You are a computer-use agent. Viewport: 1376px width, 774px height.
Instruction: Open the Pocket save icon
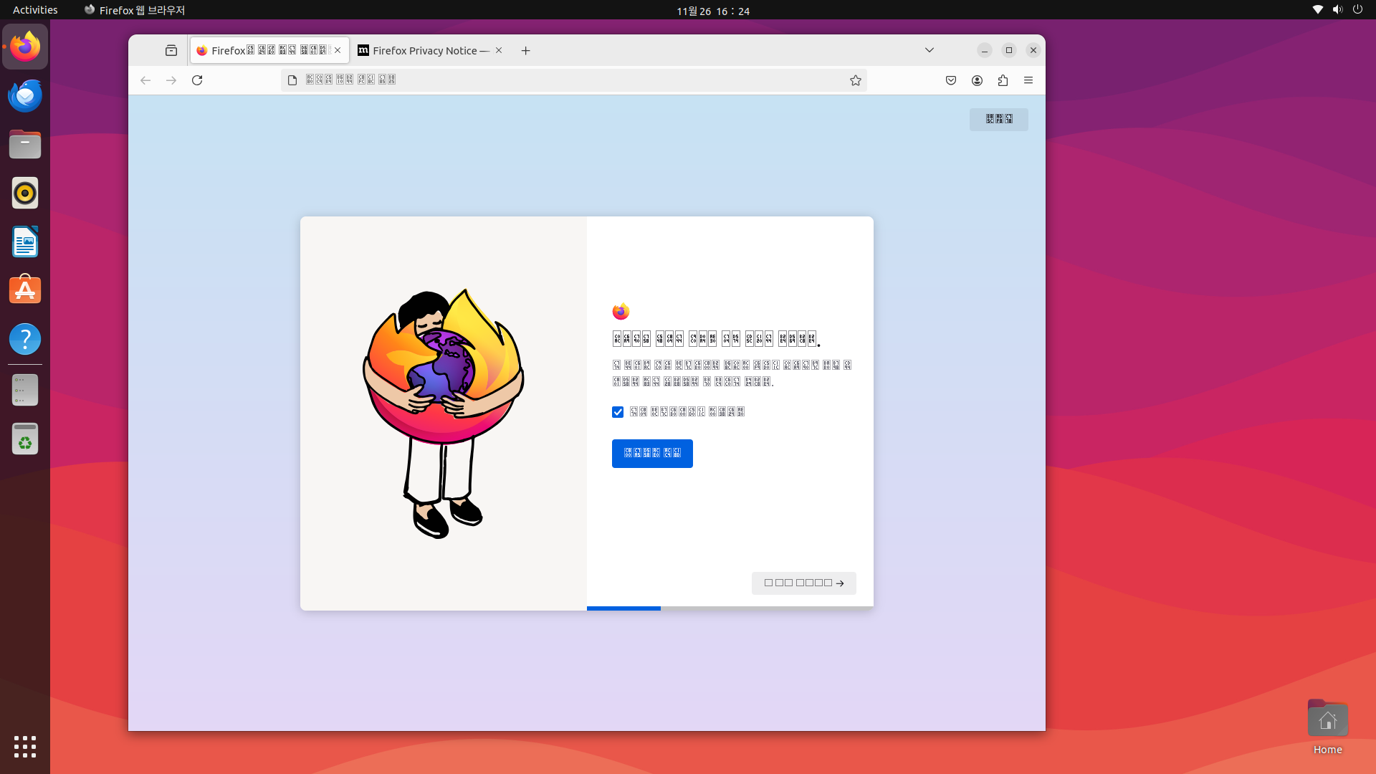coord(951,80)
